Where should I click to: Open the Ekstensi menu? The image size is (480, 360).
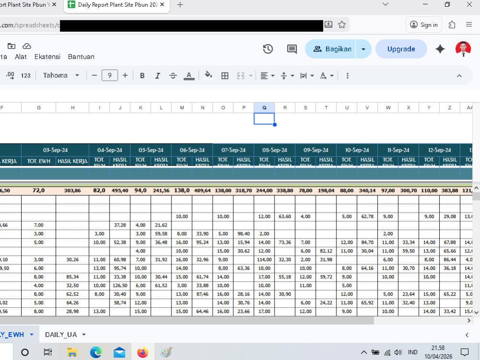pyautogui.click(x=47, y=57)
